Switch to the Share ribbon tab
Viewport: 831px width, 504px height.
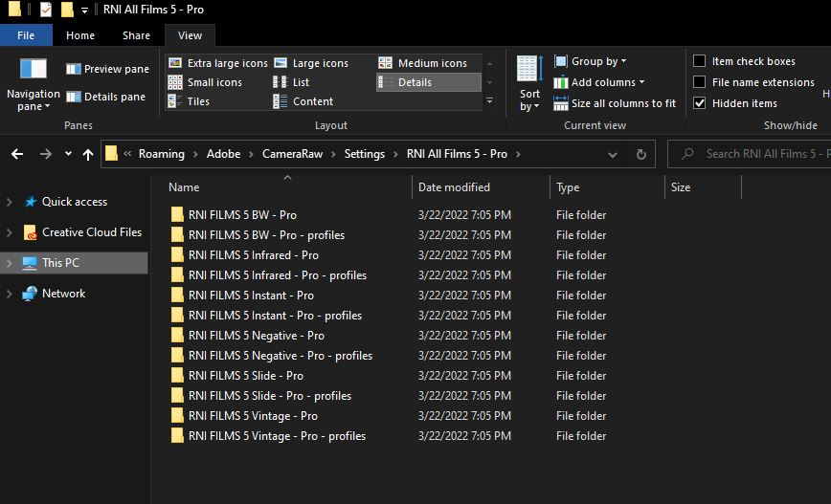tap(136, 35)
